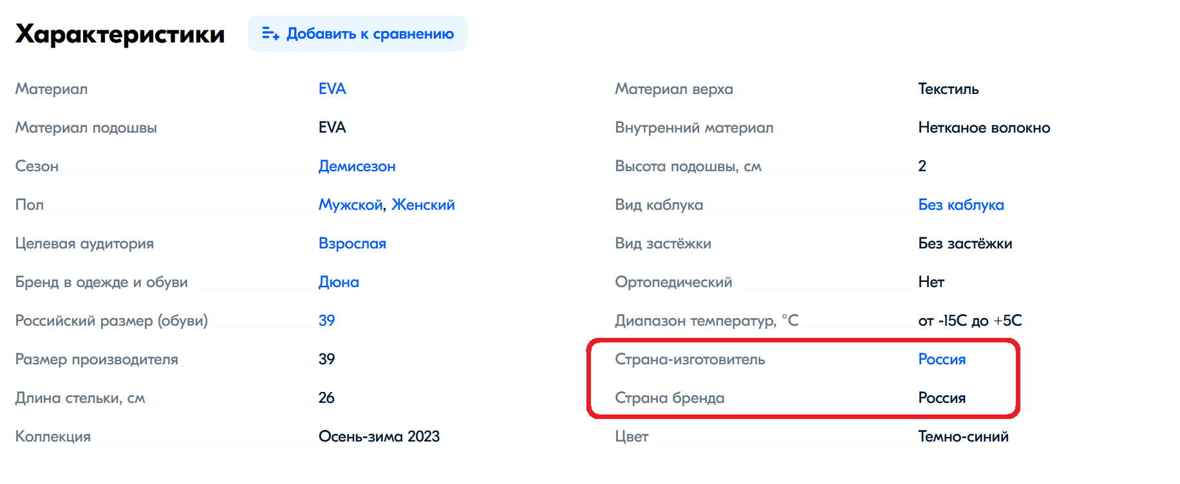Click the 'Страна бренда' label
Image resolution: width=1180 pixels, height=484 pixels.
670,398
